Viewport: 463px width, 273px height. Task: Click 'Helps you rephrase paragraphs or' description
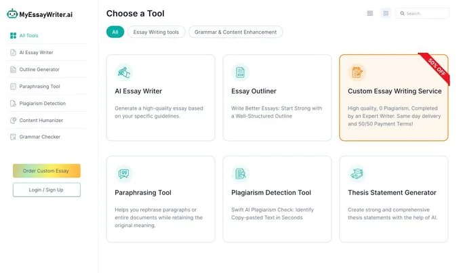pos(156,210)
